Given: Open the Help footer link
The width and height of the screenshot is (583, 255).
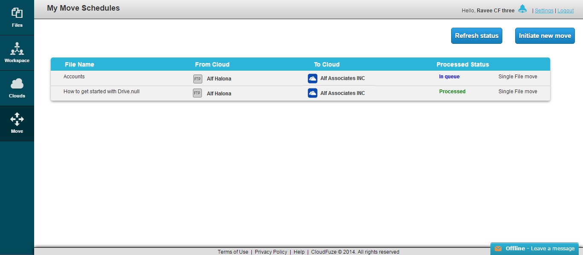Looking at the screenshot, I should 299,252.
